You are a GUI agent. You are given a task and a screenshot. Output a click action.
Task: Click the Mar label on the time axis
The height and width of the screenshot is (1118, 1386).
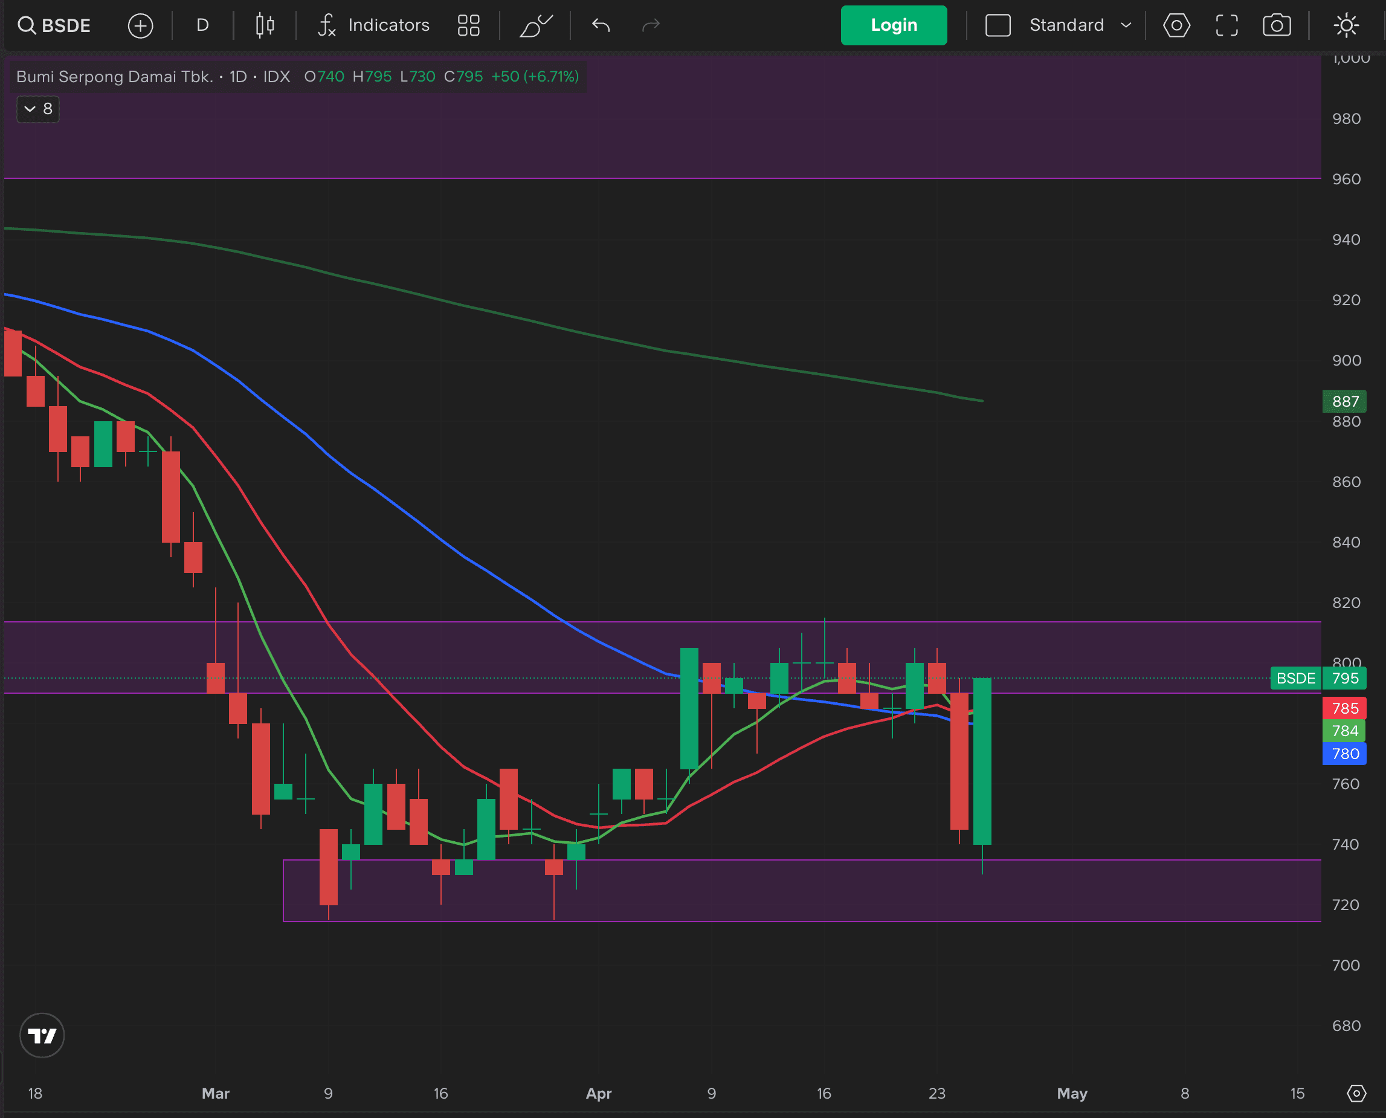pos(216,1094)
